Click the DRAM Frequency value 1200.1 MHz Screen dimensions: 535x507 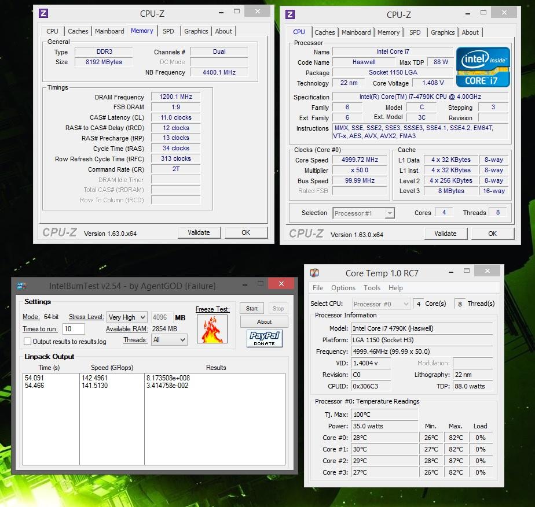point(175,97)
